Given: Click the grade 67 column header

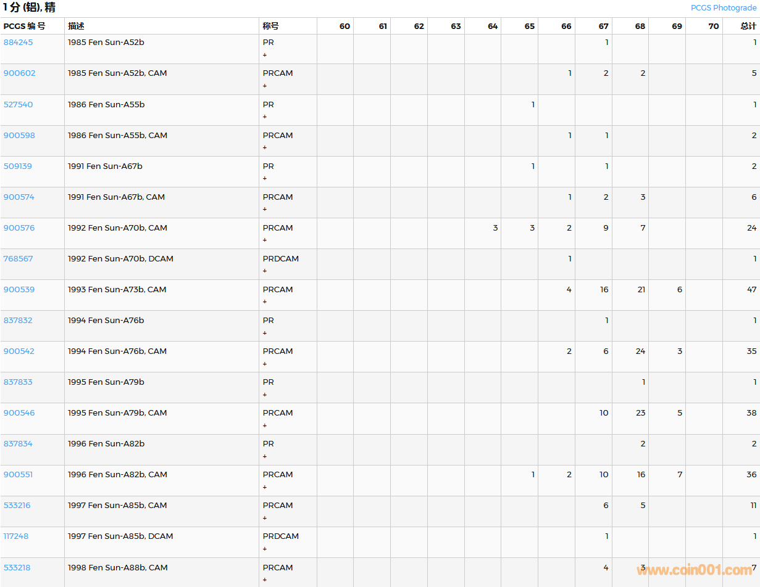Looking at the screenshot, I should [x=603, y=26].
